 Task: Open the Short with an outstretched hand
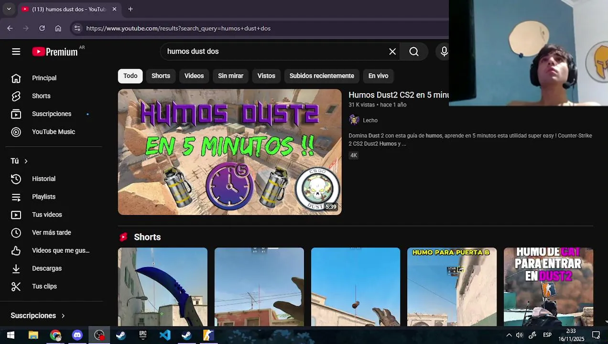[x=259, y=287]
